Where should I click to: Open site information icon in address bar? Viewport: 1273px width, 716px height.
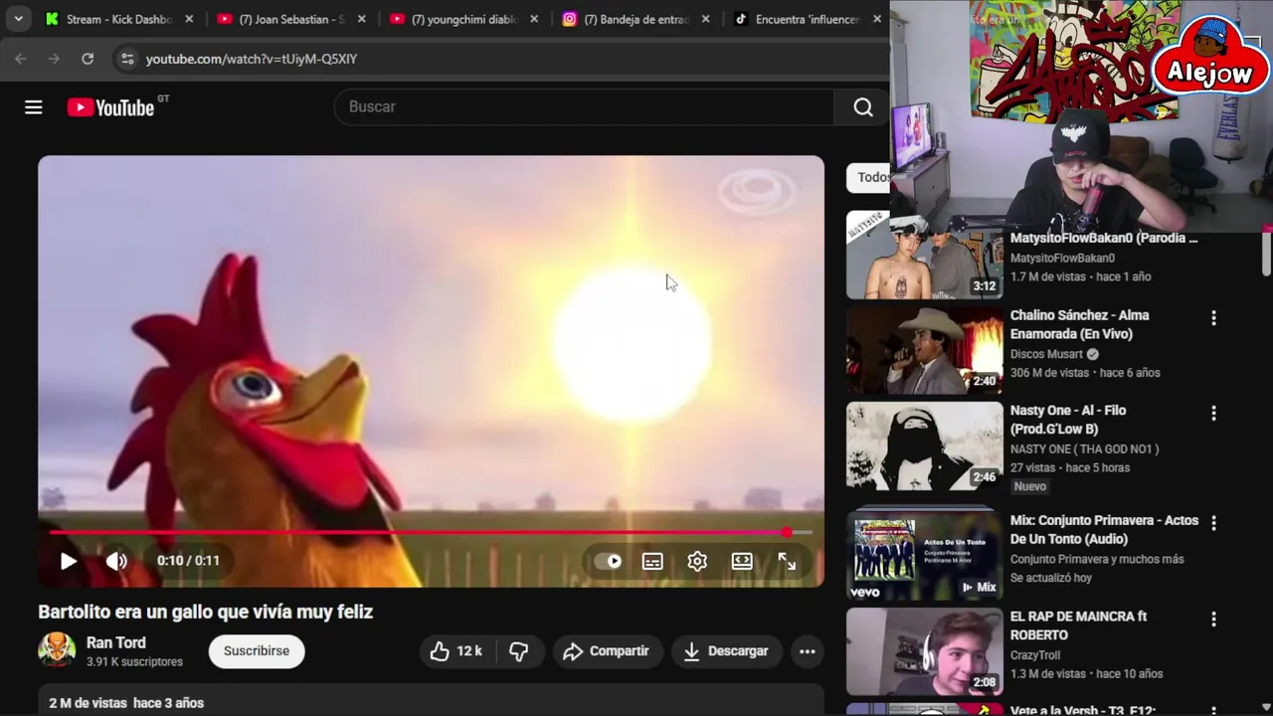click(127, 59)
